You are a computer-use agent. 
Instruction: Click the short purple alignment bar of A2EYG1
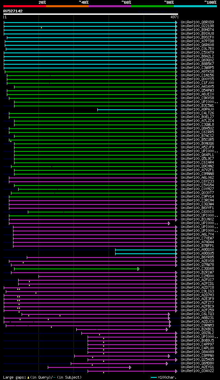pos(89,367)
